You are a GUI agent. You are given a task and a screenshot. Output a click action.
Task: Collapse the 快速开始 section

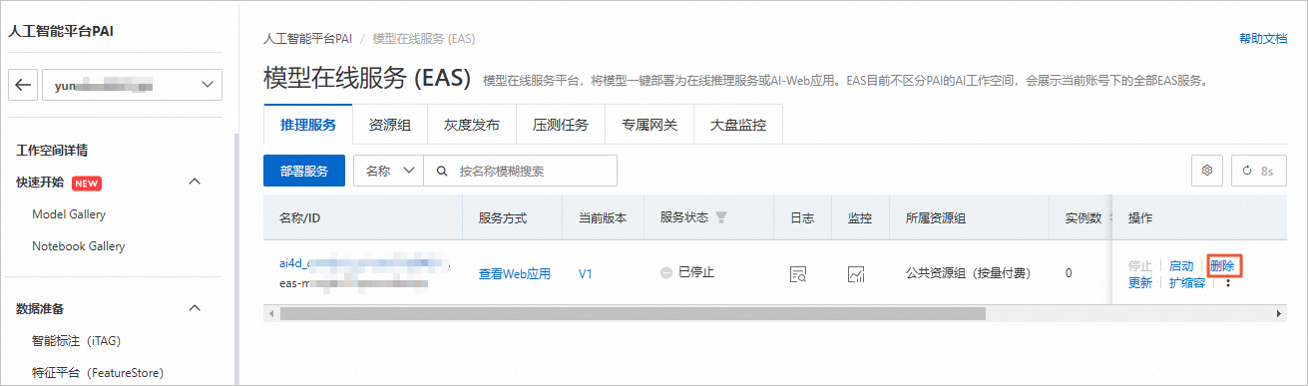[x=195, y=182]
